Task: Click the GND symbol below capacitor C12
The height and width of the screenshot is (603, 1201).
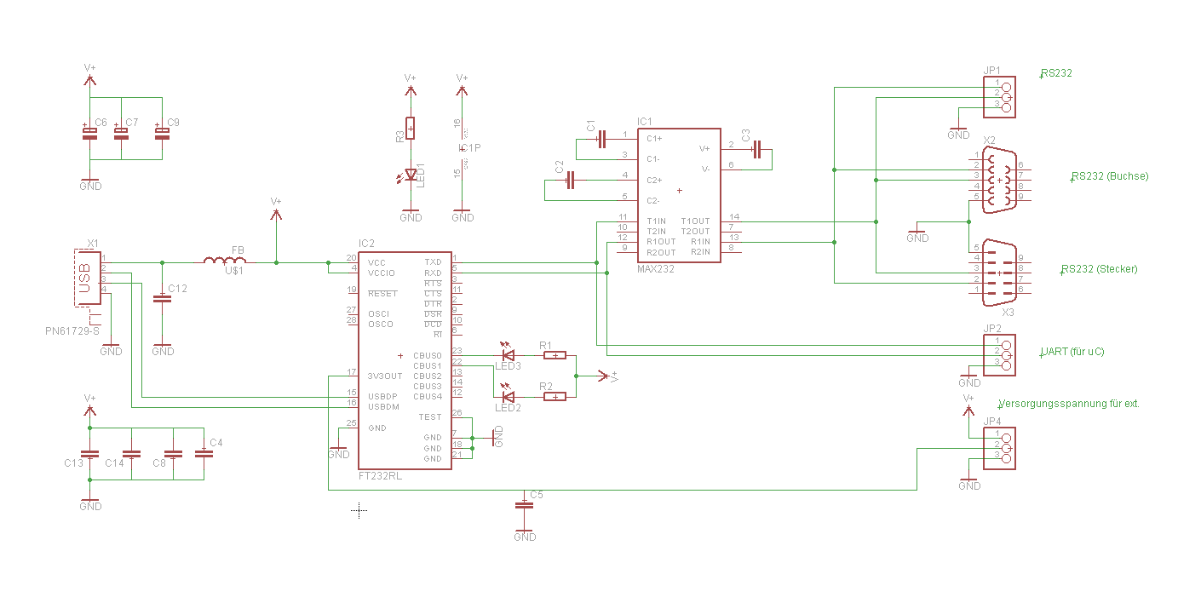Action: pyautogui.click(x=162, y=347)
